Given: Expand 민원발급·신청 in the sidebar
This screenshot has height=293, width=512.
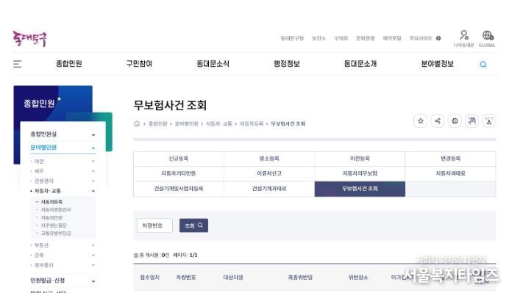Looking at the screenshot, I should (x=63, y=281).
